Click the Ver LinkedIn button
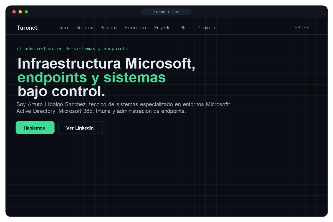 (x=80, y=128)
